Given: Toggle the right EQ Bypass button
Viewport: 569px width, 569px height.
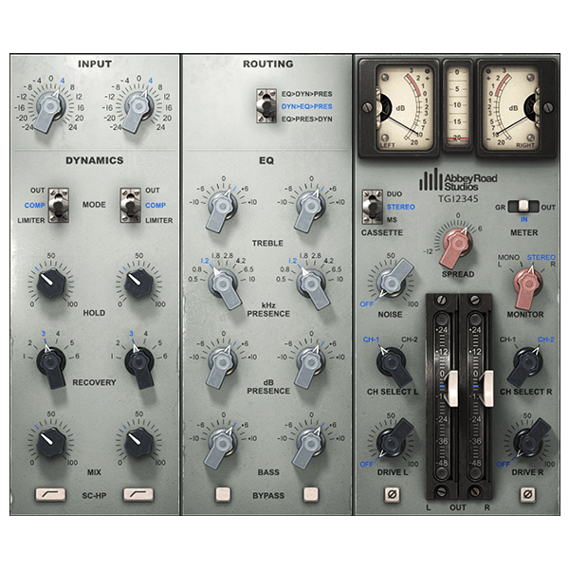Looking at the screenshot, I should 311,494.
